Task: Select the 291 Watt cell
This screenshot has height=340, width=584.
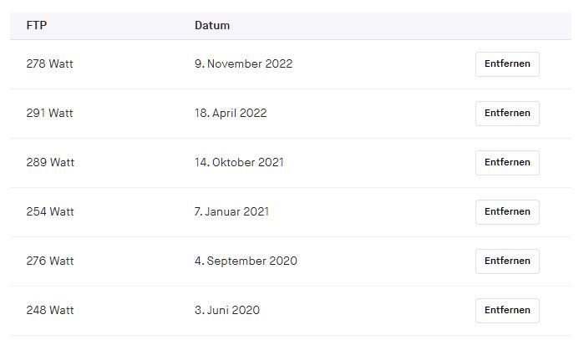Action: [x=50, y=114]
